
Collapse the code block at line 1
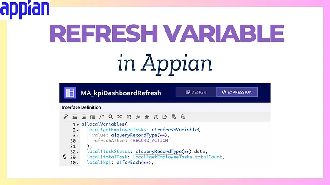coord(78,125)
